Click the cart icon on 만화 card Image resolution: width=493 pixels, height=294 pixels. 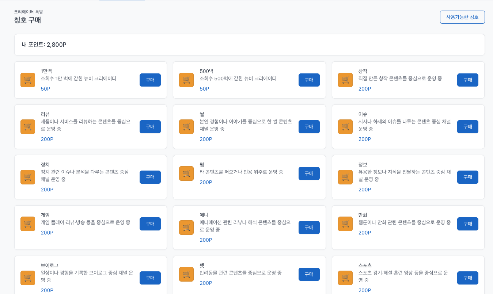click(x=345, y=224)
